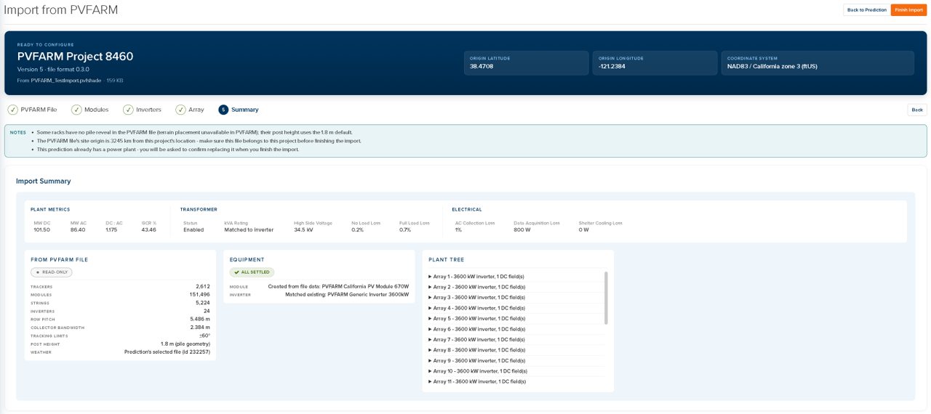Click the Full Load Loss 0.7% value
Screen dimensions: 931x414
coord(405,230)
